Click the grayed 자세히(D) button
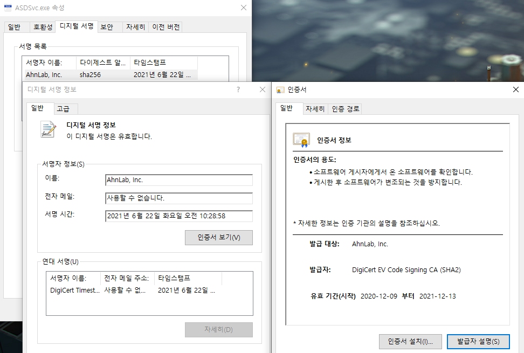524x353 pixels. [219, 330]
